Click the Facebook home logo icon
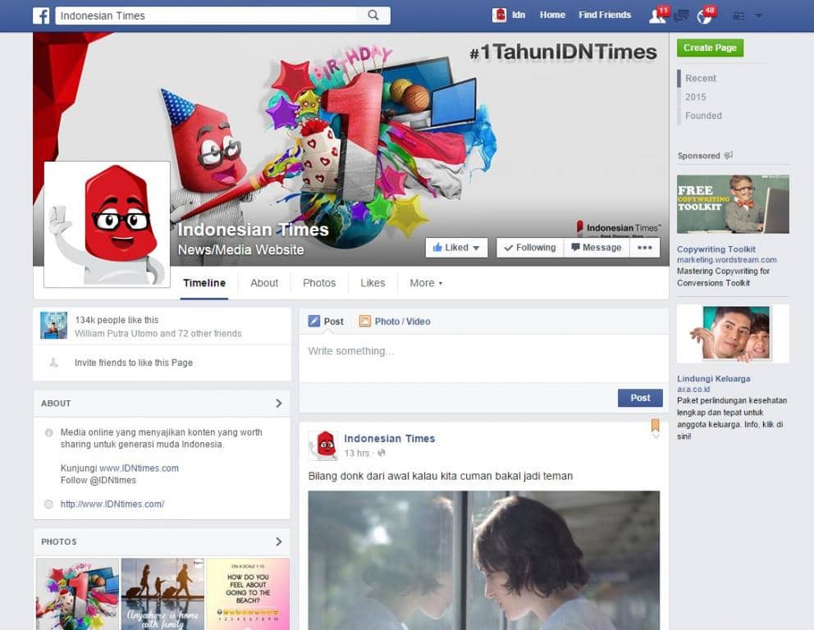 pyautogui.click(x=41, y=15)
